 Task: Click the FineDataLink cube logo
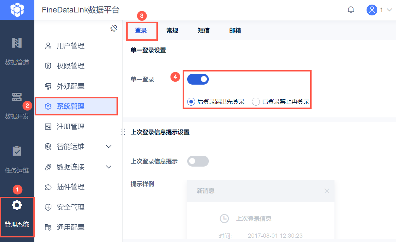coord(17,10)
